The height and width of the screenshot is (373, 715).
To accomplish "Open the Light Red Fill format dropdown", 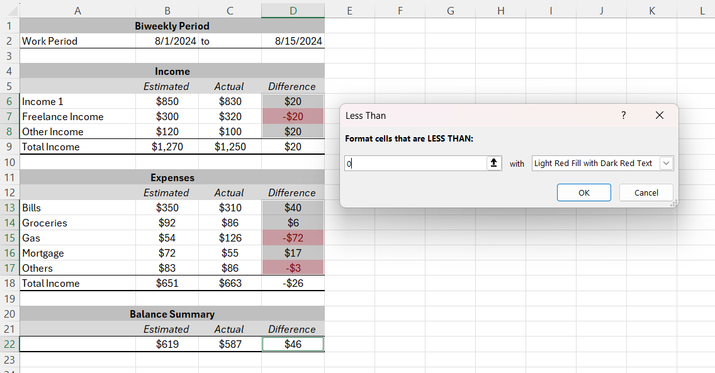I will pyautogui.click(x=666, y=164).
